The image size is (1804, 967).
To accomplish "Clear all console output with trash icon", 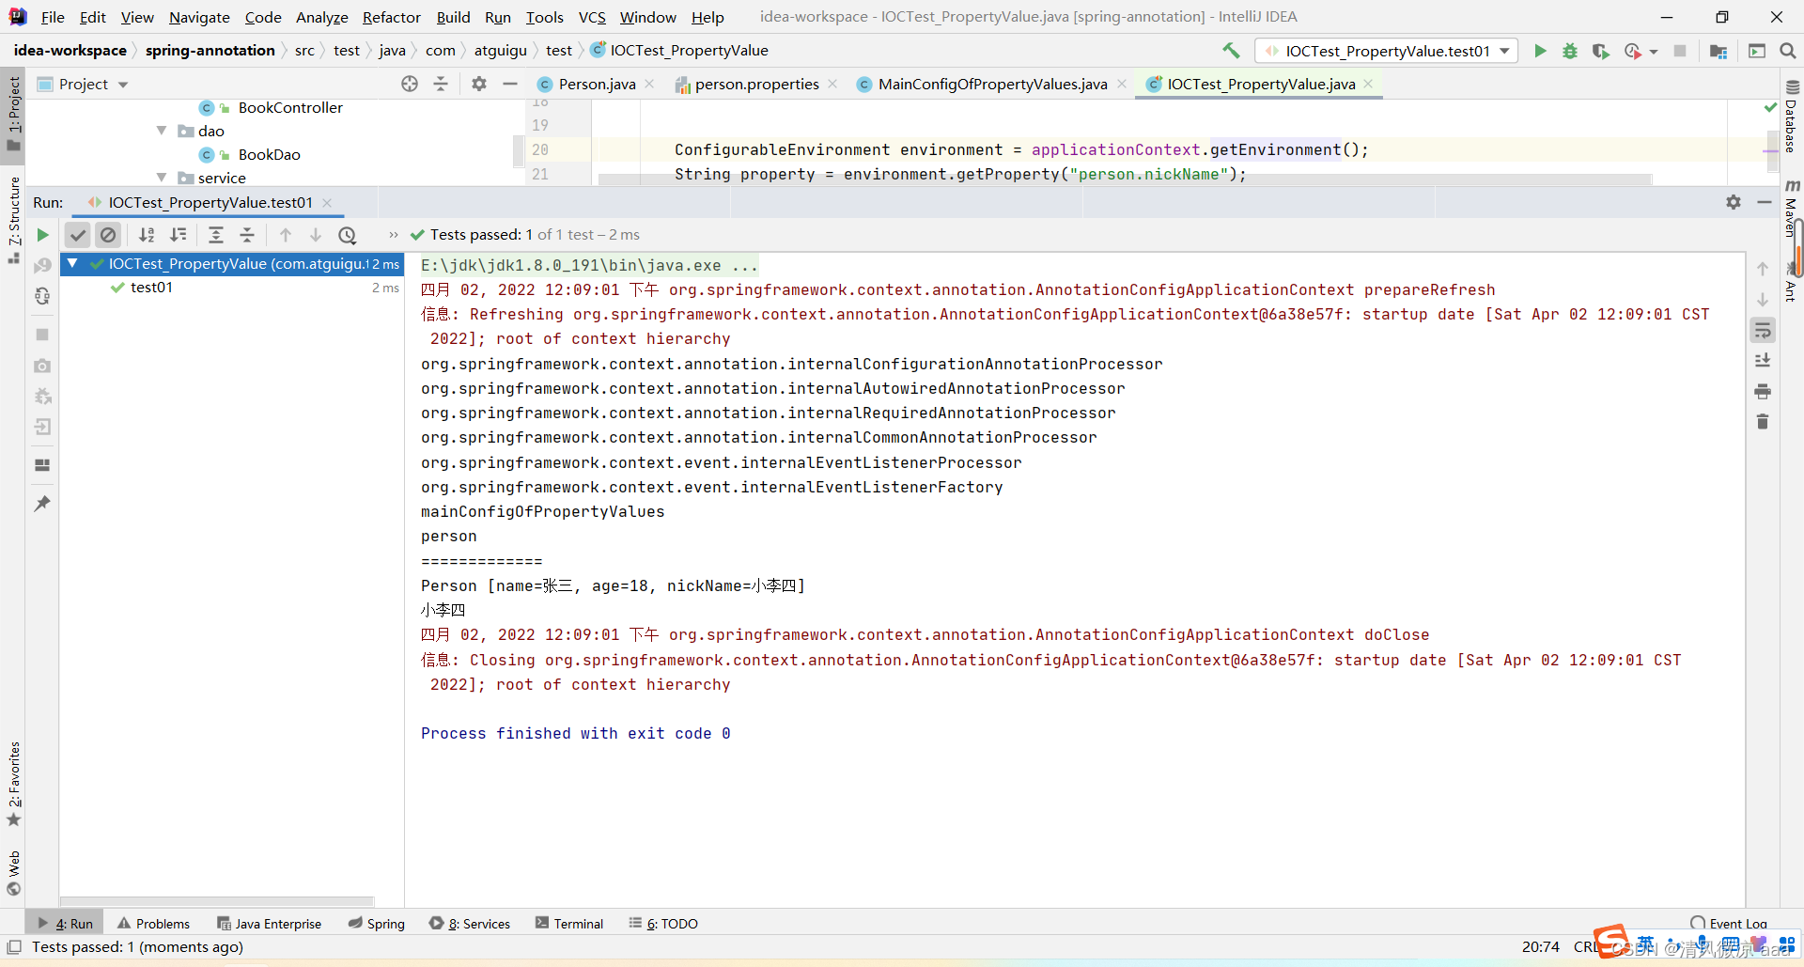I will pyautogui.click(x=1763, y=422).
